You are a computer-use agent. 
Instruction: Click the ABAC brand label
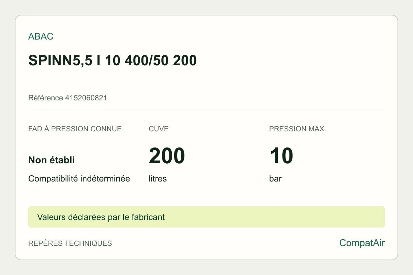pos(41,36)
